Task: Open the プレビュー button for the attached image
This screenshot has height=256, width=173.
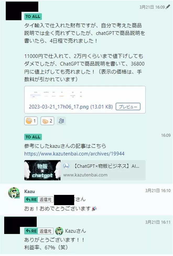Action: click(x=128, y=106)
